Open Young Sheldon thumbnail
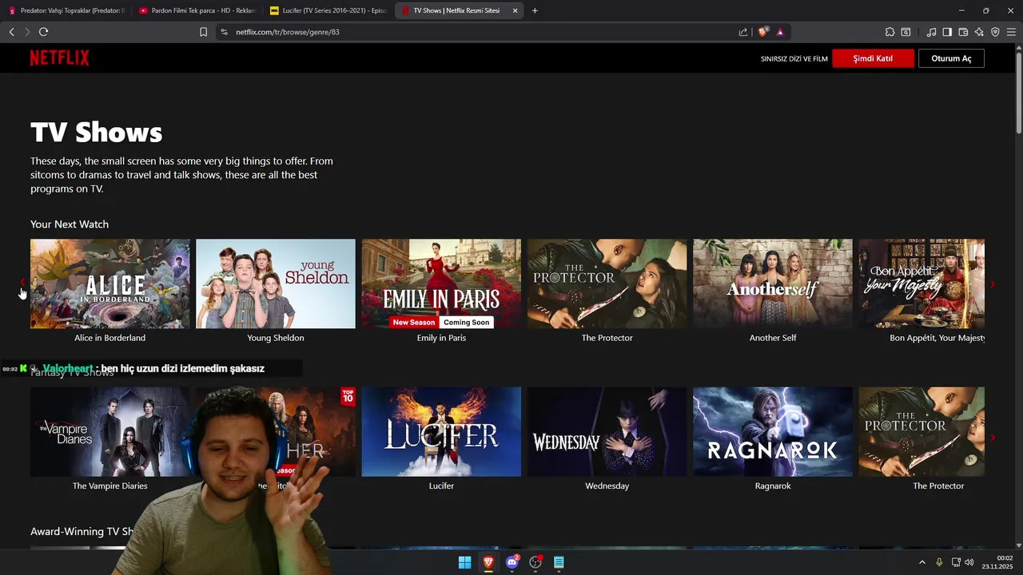 (276, 284)
